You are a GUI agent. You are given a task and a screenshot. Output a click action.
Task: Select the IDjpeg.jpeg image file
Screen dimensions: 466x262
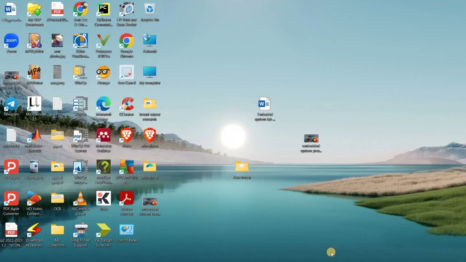coord(34,170)
